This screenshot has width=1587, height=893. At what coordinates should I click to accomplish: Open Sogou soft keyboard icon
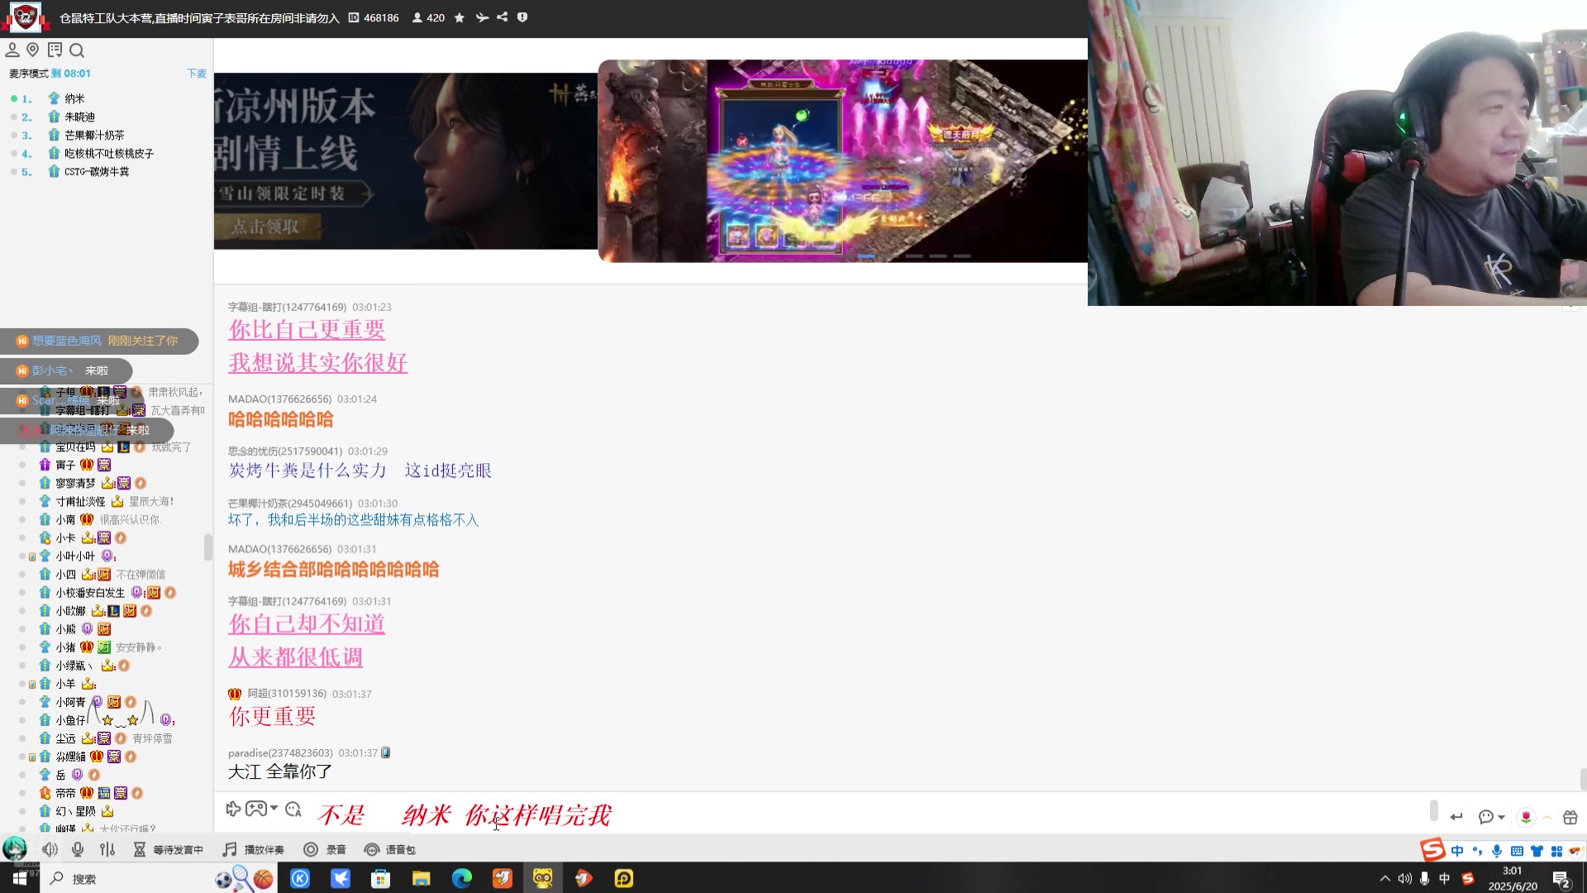tap(1517, 851)
